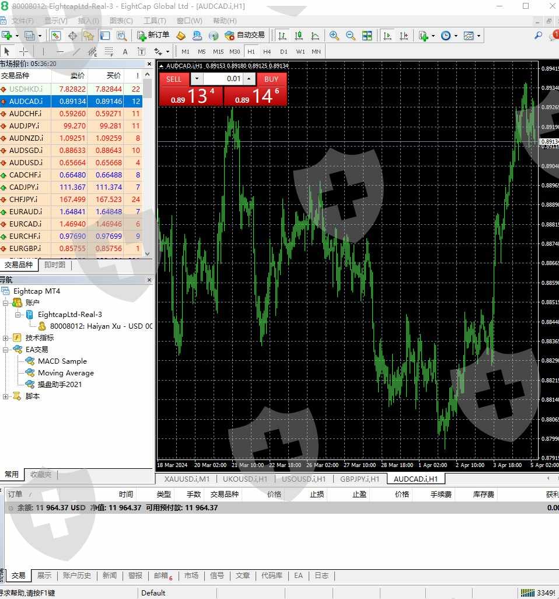The image size is (559, 599).
Task: Switch chart to line chart icon
Action: pos(315,36)
